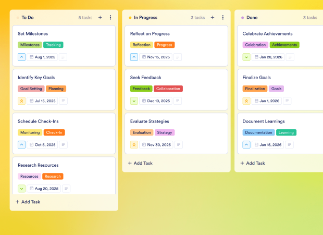Viewport: 323px width, 235px height.
Task: Click description icon on Set Milestones card
Action: pyautogui.click(x=63, y=57)
